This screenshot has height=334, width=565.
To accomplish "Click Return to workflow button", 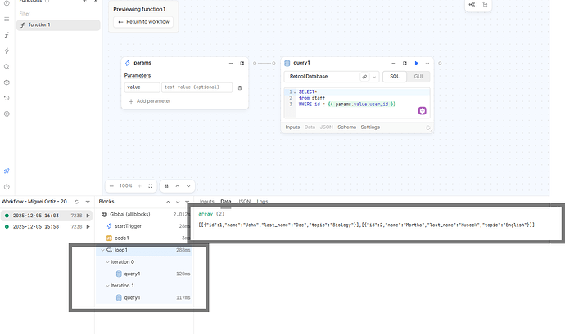I will (x=144, y=22).
